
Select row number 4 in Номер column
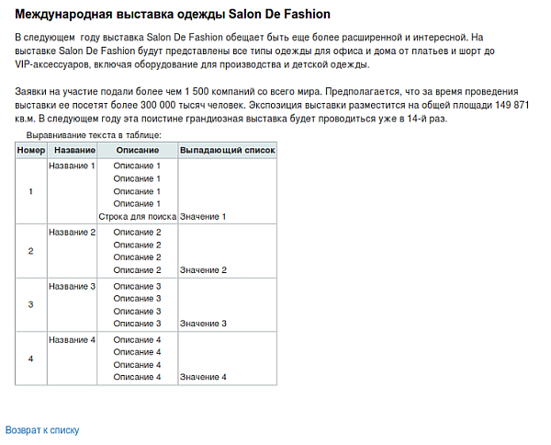(31, 359)
